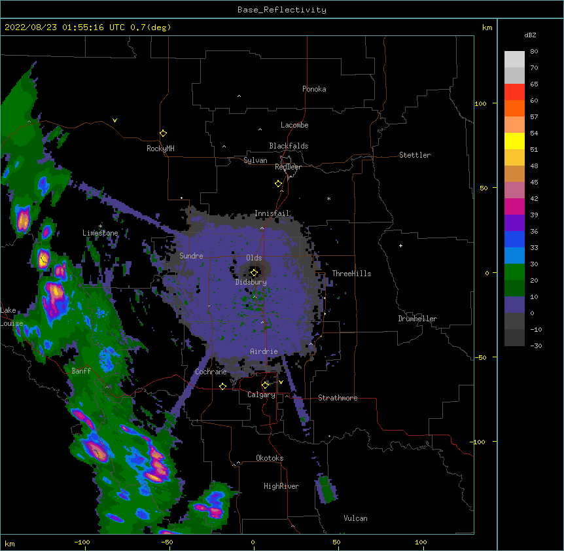Select the radar site diamond between Olds and Didsbury
This screenshot has width=564, height=551.
click(x=254, y=273)
